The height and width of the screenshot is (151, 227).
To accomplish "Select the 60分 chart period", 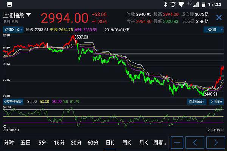I will coord(93,143).
